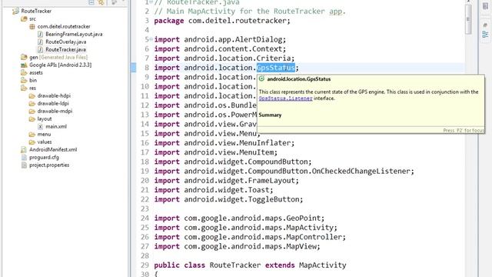Click the com.deitel.routetracker package icon
The height and width of the screenshot is (277, 492).
click(x=32, y=27)
